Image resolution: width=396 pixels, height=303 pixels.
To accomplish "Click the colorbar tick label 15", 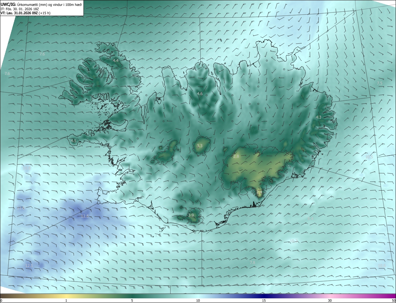I will [264, 301].
